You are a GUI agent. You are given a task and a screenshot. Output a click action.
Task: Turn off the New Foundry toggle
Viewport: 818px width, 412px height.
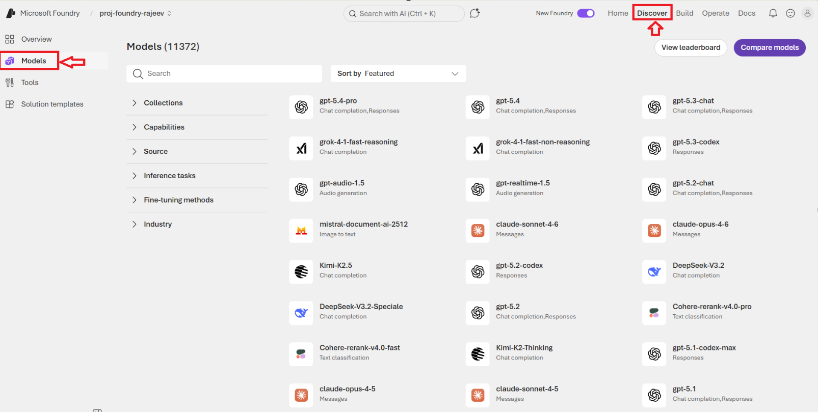tap(586, 13)
